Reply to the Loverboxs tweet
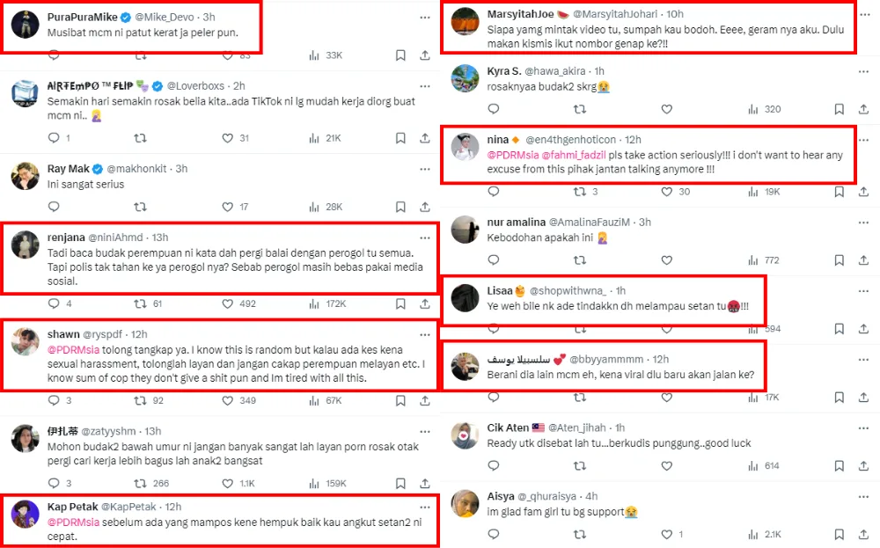This screenshot has width=880, height=548. [x=54, y=138]
